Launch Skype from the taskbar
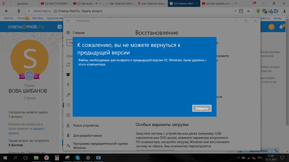Image resolution: width=289 pixels, height=162 pixels. (x=78, y=158)
